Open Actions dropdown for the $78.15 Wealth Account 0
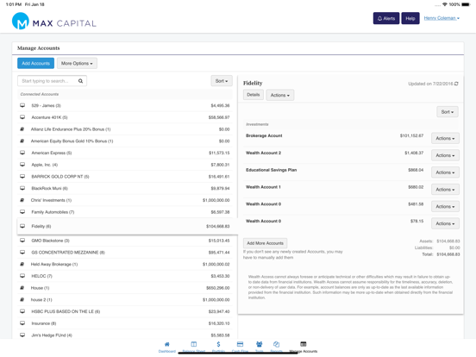Viewport: 476px width, 357px height. point(445,223)
